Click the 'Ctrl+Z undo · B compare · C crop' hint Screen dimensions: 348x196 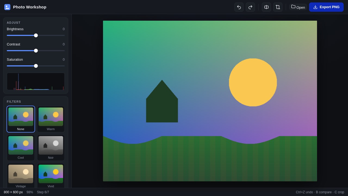tap(320, 192)
